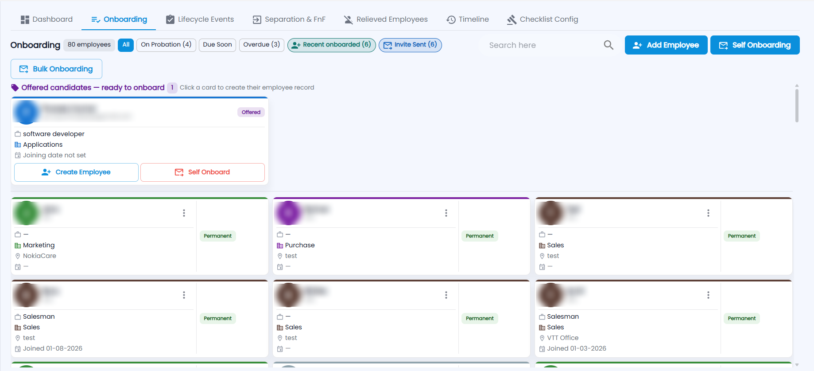Select the All filter chip

(126, 45)
